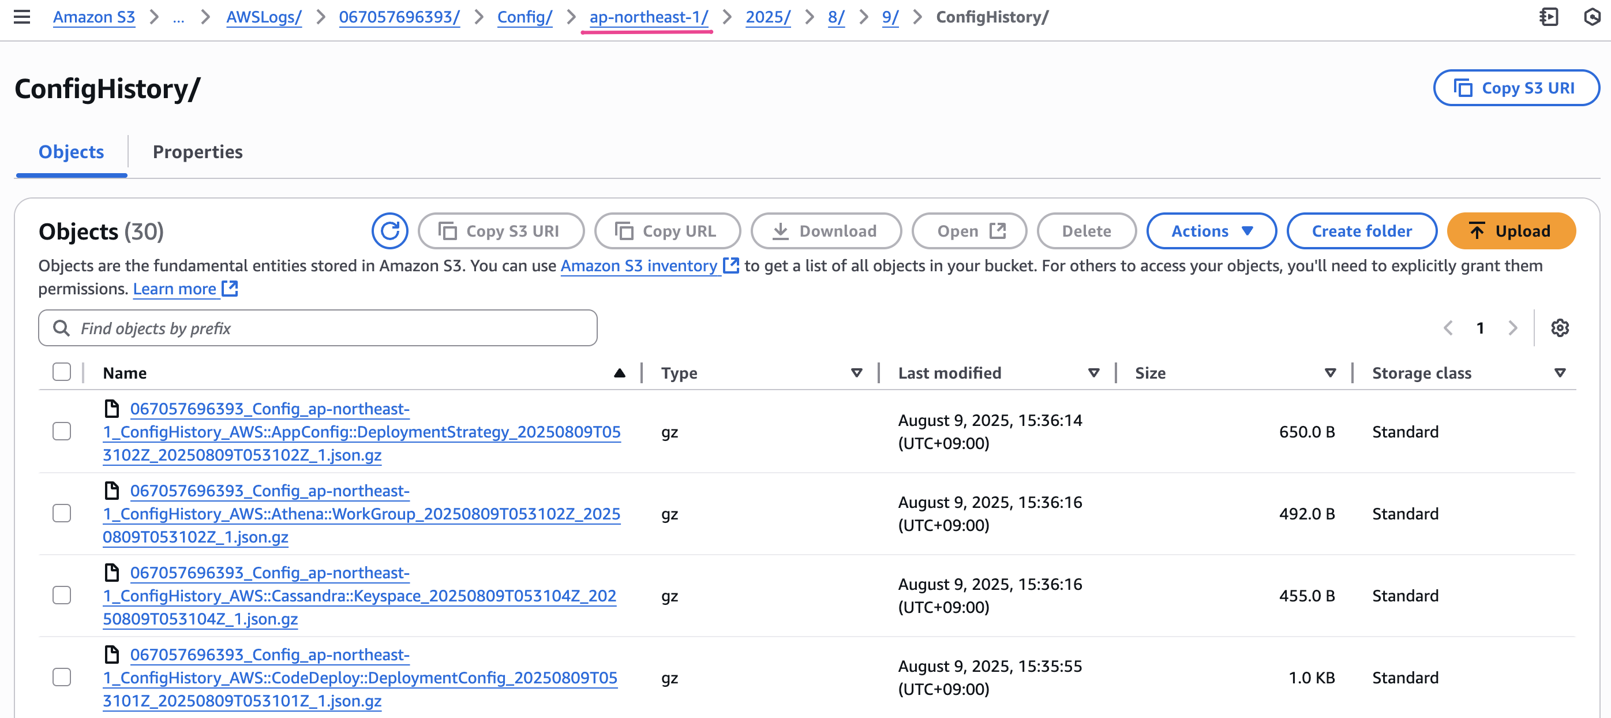Click the orange Upload button
Screen dimensions: 1611x718
(x=1511, y=231)
